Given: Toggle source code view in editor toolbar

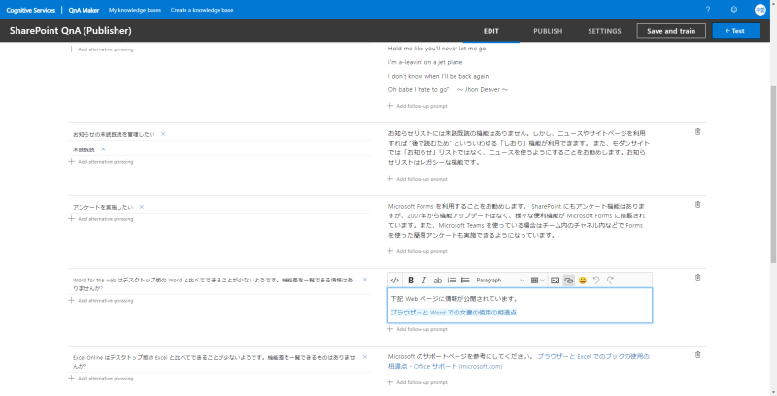Looking at the screenshot, I should tap(395, 280).
